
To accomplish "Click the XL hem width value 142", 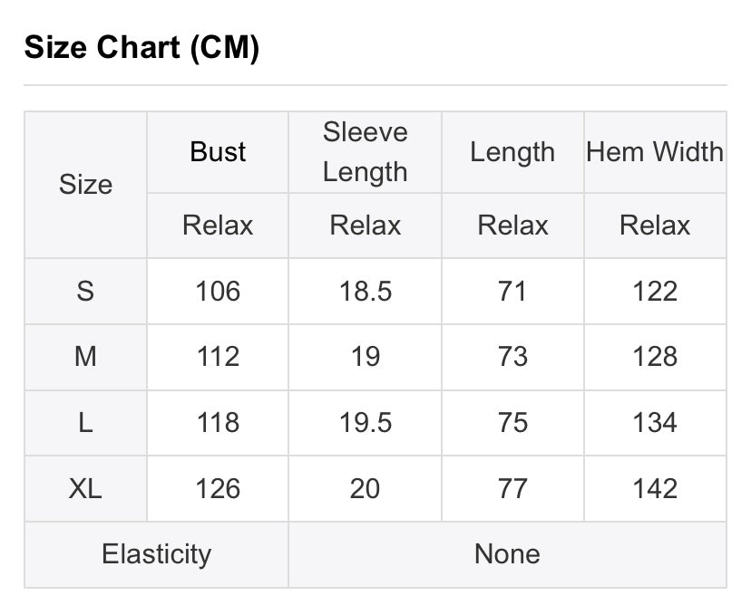I will pyautogui.click(x=655, y=489).
